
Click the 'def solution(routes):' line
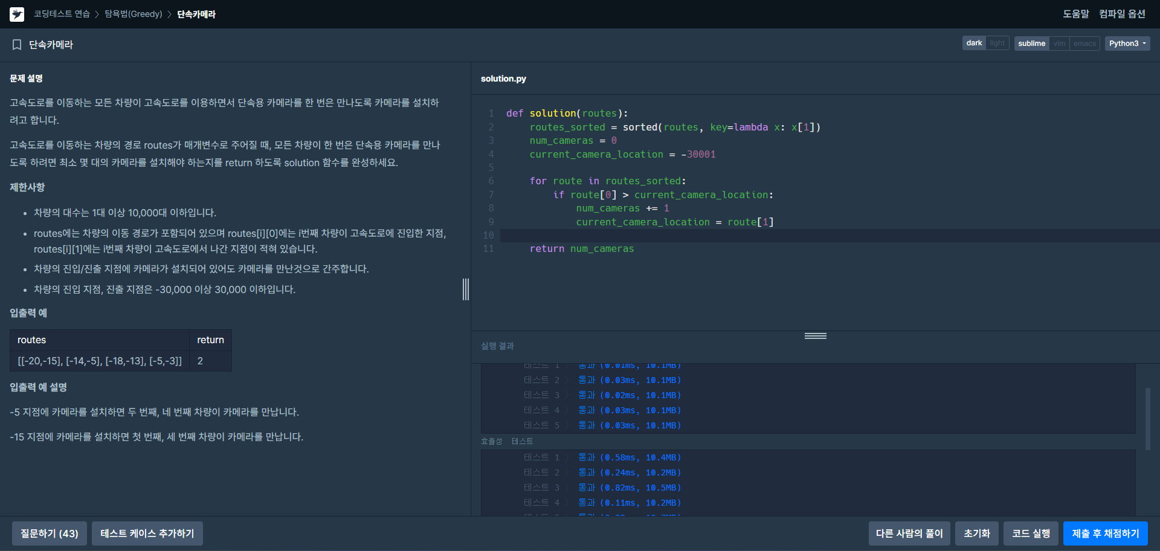click(x=567, y=114)
